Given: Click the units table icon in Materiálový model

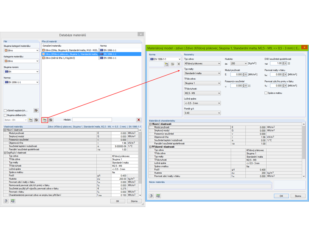Looking at the screenshot, I should pos(158,196).
